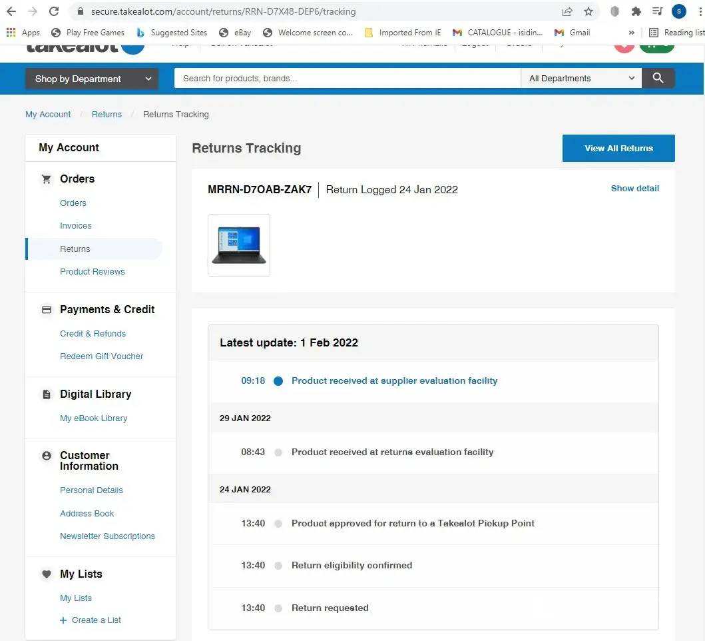Expand hidden bookmarks with the chevron
This screenshot has width=705, height=641.
pos(631,32)
